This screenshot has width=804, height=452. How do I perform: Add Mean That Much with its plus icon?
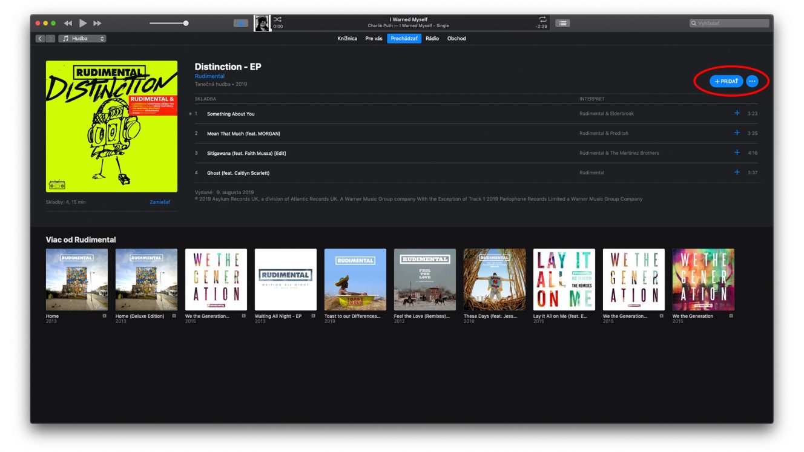click(x=737, y=133)
